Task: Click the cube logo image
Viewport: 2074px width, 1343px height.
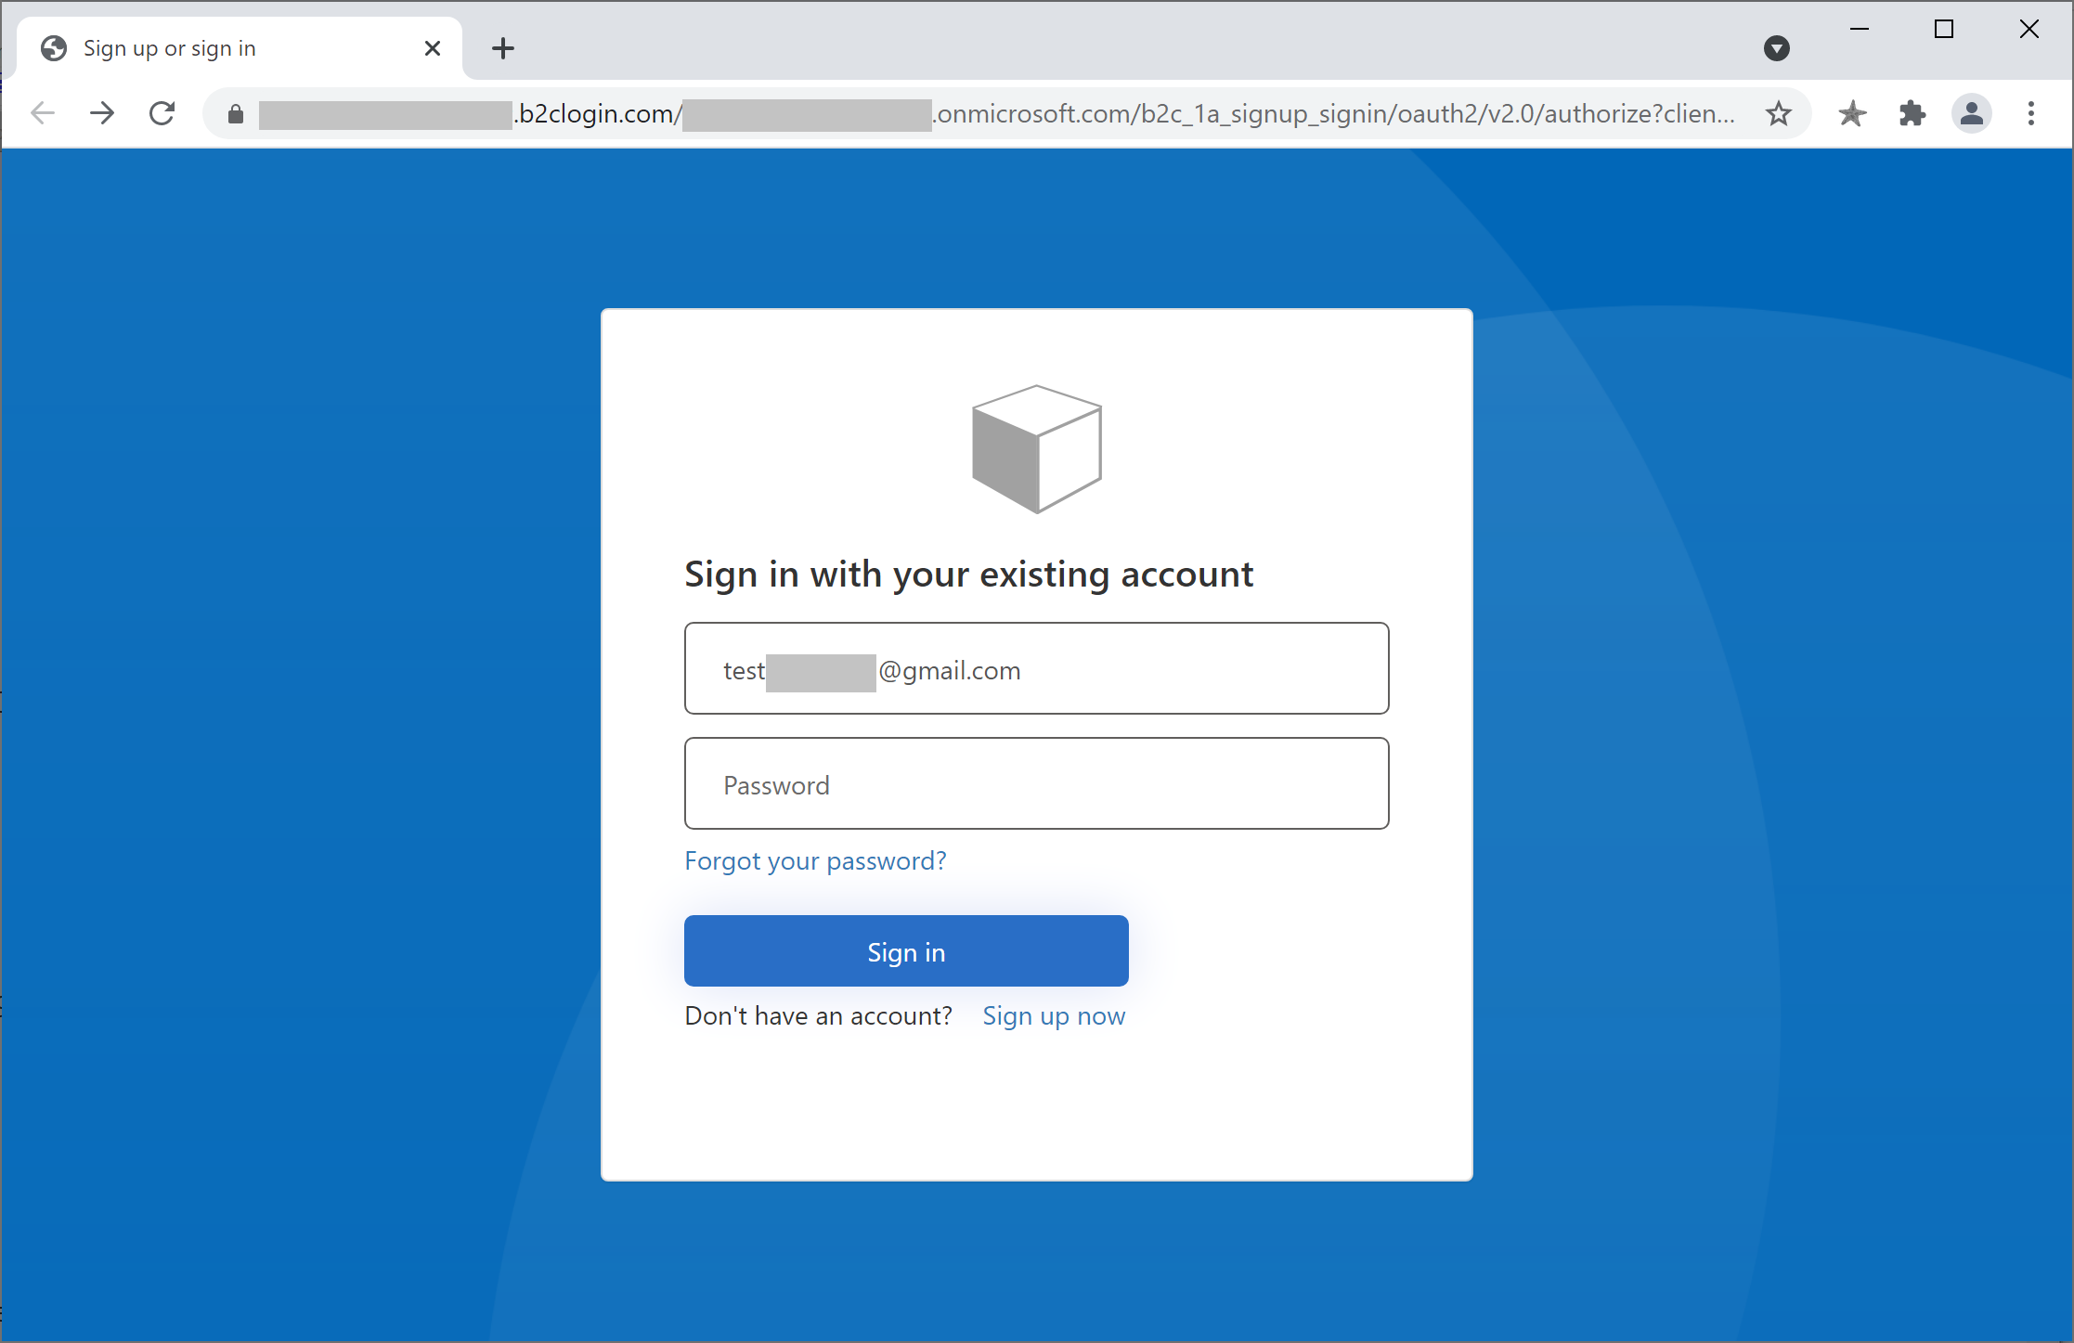Action: pyautogui.click(x=1037, y=449)
